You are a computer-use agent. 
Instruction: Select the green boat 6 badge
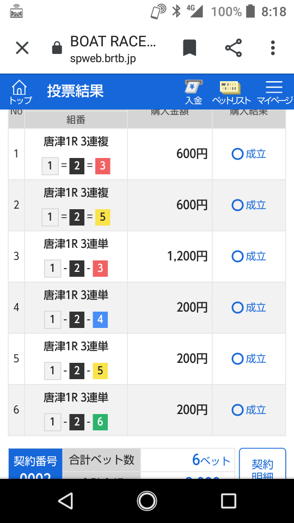100,422
